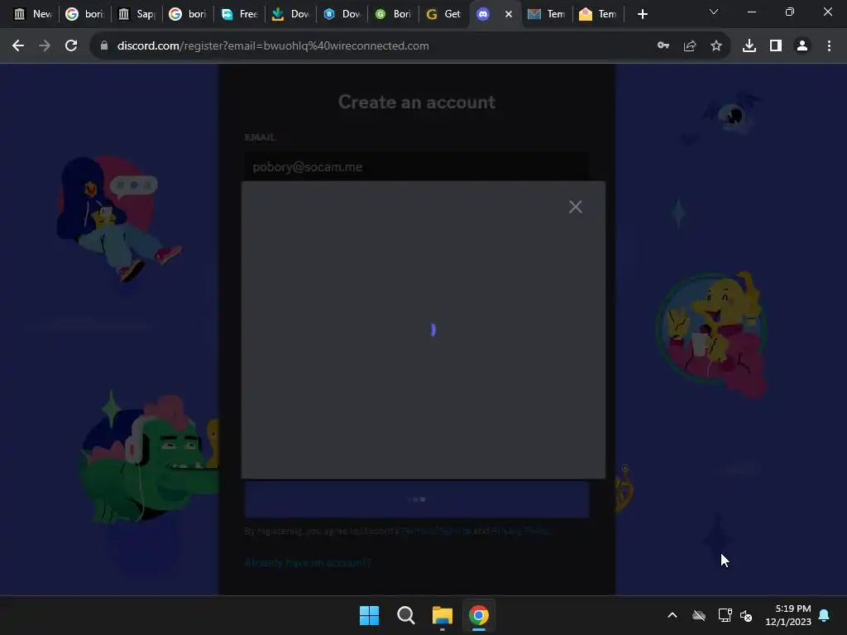Open the notification bell icon
Screen dimensions: 847x635
pyautogui.click(x=825, y=615)
